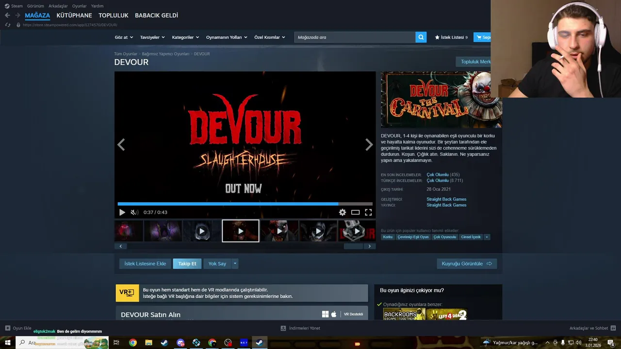Expand Kategoriler dropdown menu
This screenshot has height=349, width=621.
pyautogui.click(x=186, y=37)
